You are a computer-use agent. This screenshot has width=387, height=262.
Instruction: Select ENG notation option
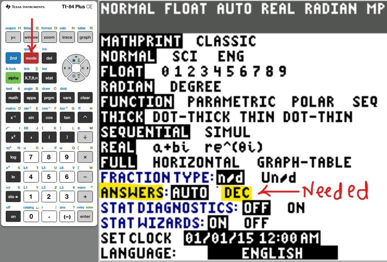pos(231,57)
